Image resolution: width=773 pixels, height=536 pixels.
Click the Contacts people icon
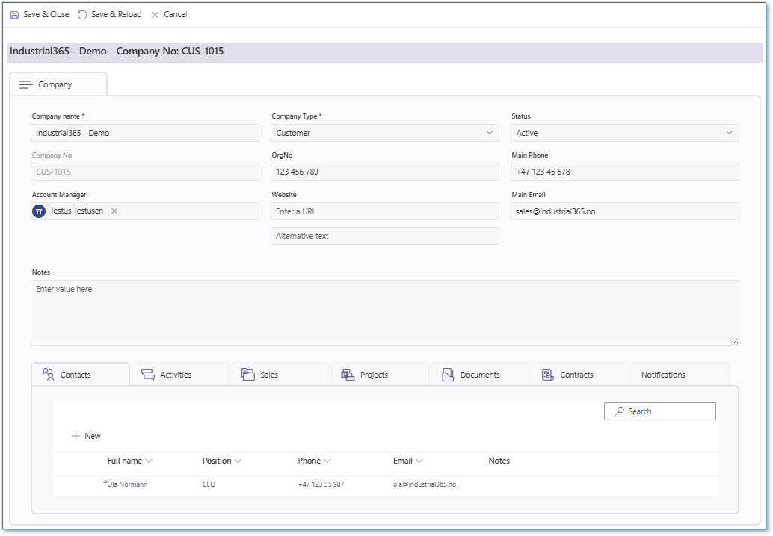click(48, 375)
